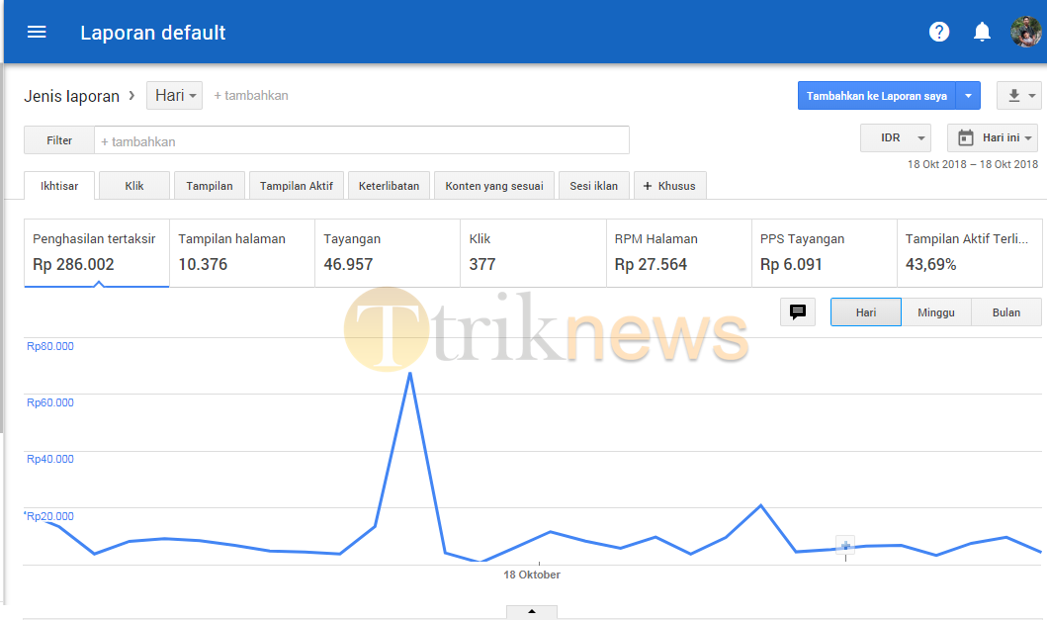Switch to the Ikhtisar tab
Viewport: 1047px width, 620px height.
click(x=59, y=186)
